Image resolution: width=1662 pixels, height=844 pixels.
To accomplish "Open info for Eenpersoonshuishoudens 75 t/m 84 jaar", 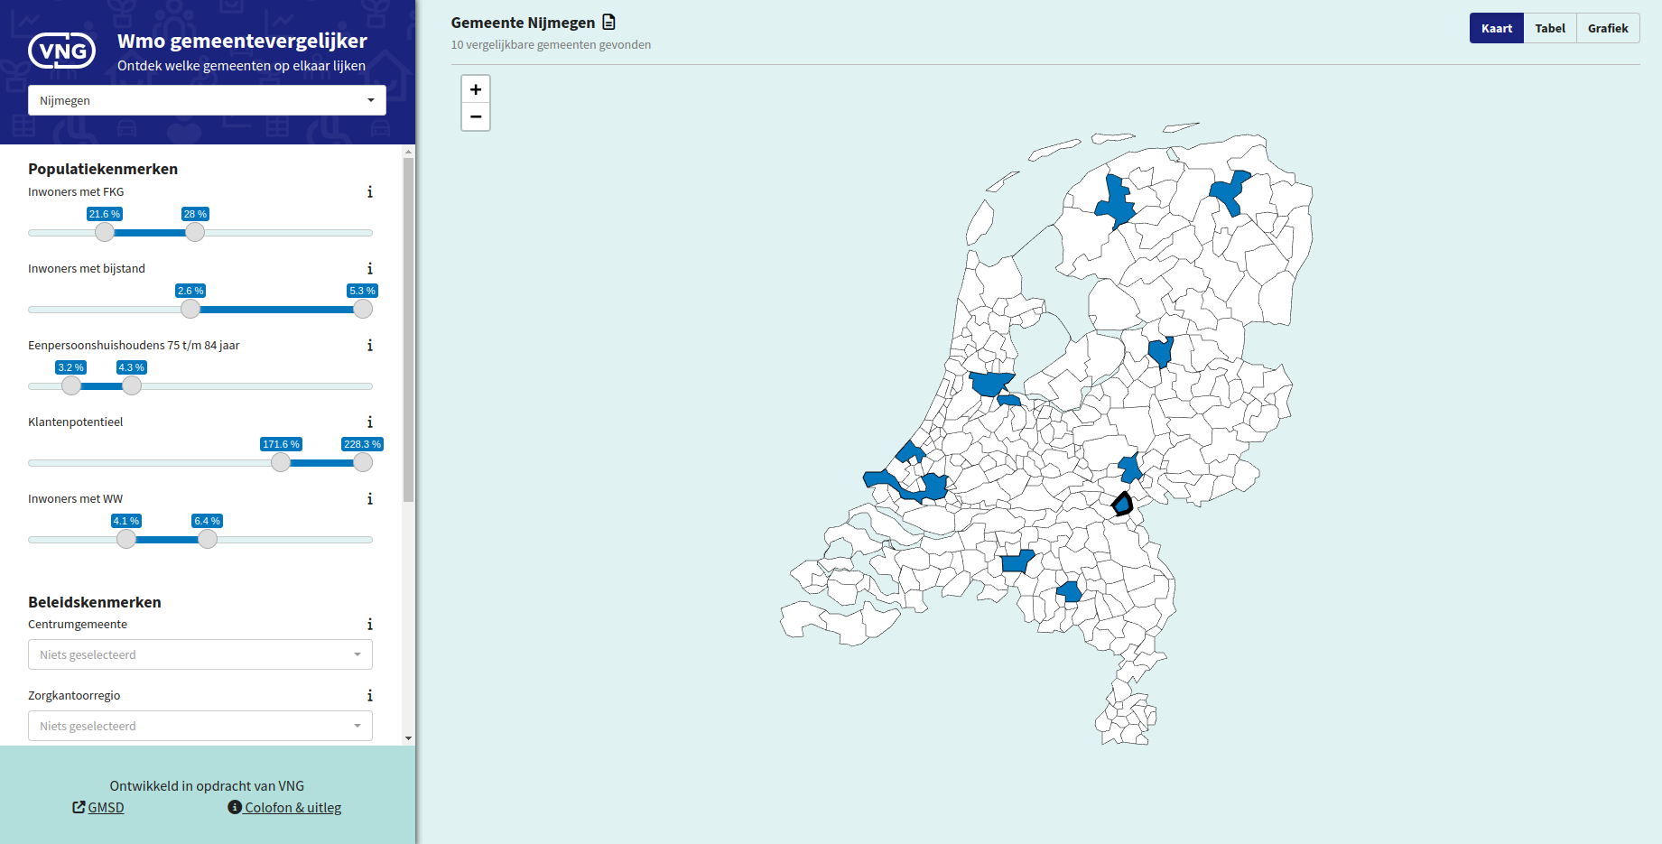I will tap(369, 345).
